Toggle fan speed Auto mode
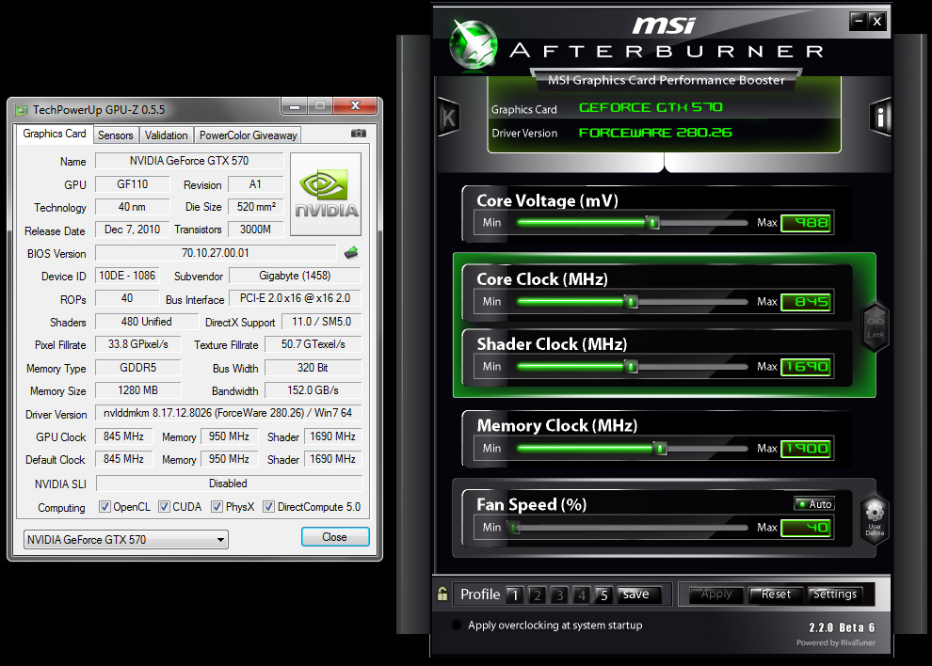Screen dimensions: 932x666 (814, 504)
